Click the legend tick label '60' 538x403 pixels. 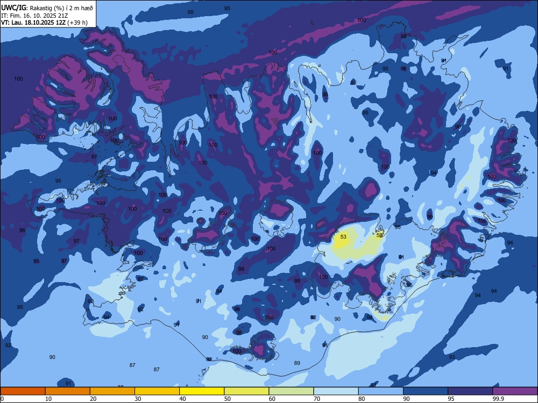(272, 399)
